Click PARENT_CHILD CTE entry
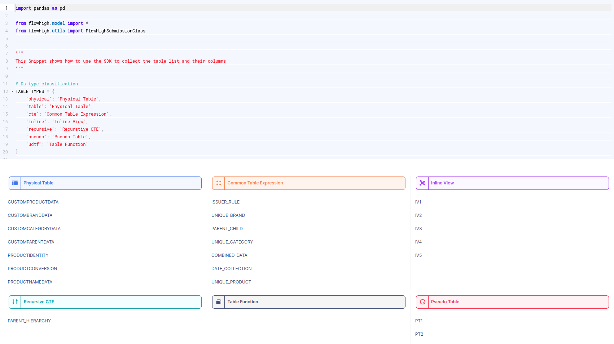This screenshot has width=614, height=344. (x=227, y=229)
